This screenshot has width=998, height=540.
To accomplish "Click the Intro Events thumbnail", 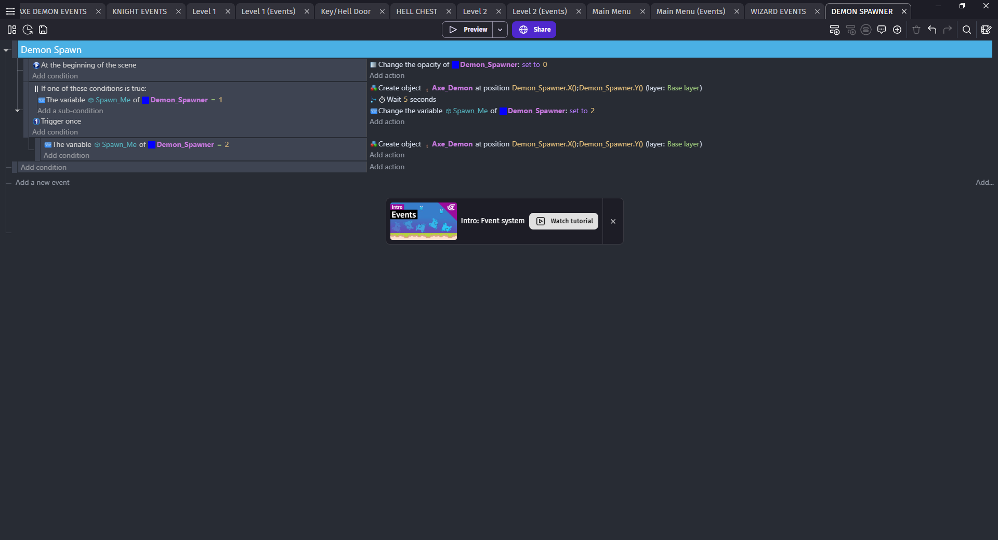I will coord(423,221).
